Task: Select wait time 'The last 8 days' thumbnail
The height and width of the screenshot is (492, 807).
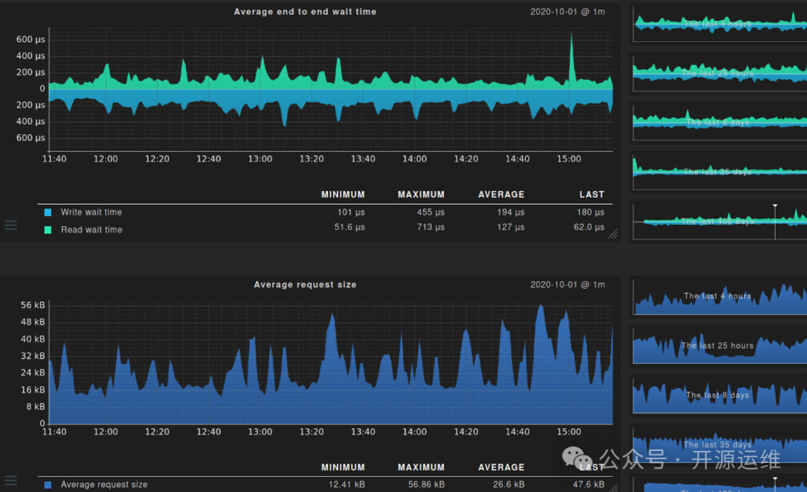Action: [x=720, y=123]
